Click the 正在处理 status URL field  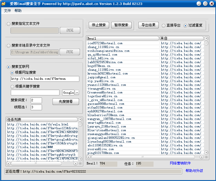[93, 171]
